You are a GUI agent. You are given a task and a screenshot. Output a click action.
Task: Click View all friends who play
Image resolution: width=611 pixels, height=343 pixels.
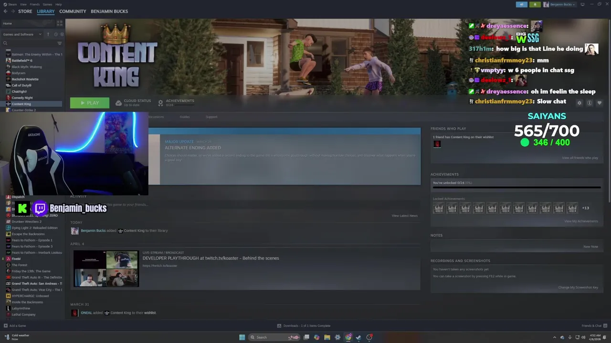pos(580,158)
